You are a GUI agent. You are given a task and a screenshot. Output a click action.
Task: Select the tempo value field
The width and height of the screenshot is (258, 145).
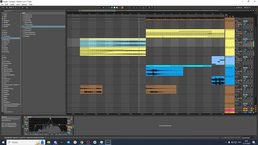point(10,8)
